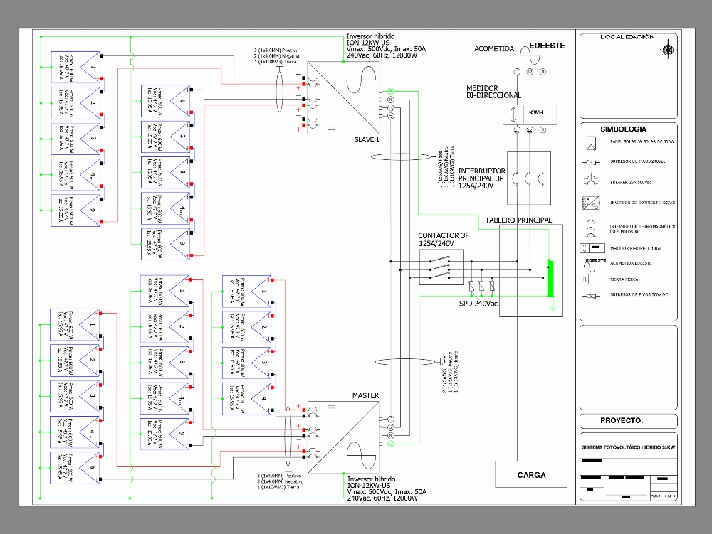Click the solar panel symbol in the Simbologia legend
The width and height of the screenshot is (712, 534).
[591, 143]
